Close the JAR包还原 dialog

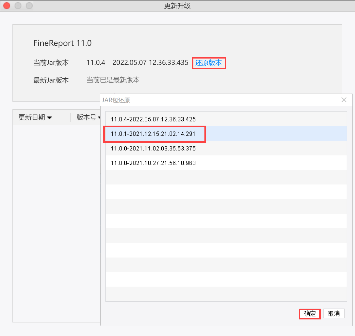pos(344,100)
